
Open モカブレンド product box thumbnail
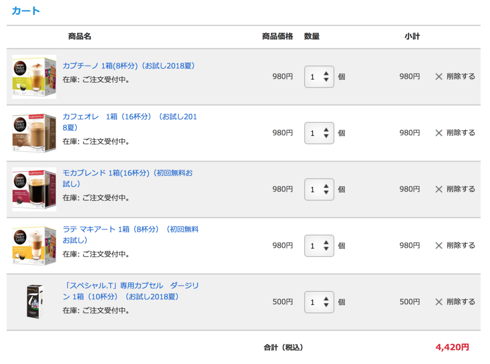[34, 189]
